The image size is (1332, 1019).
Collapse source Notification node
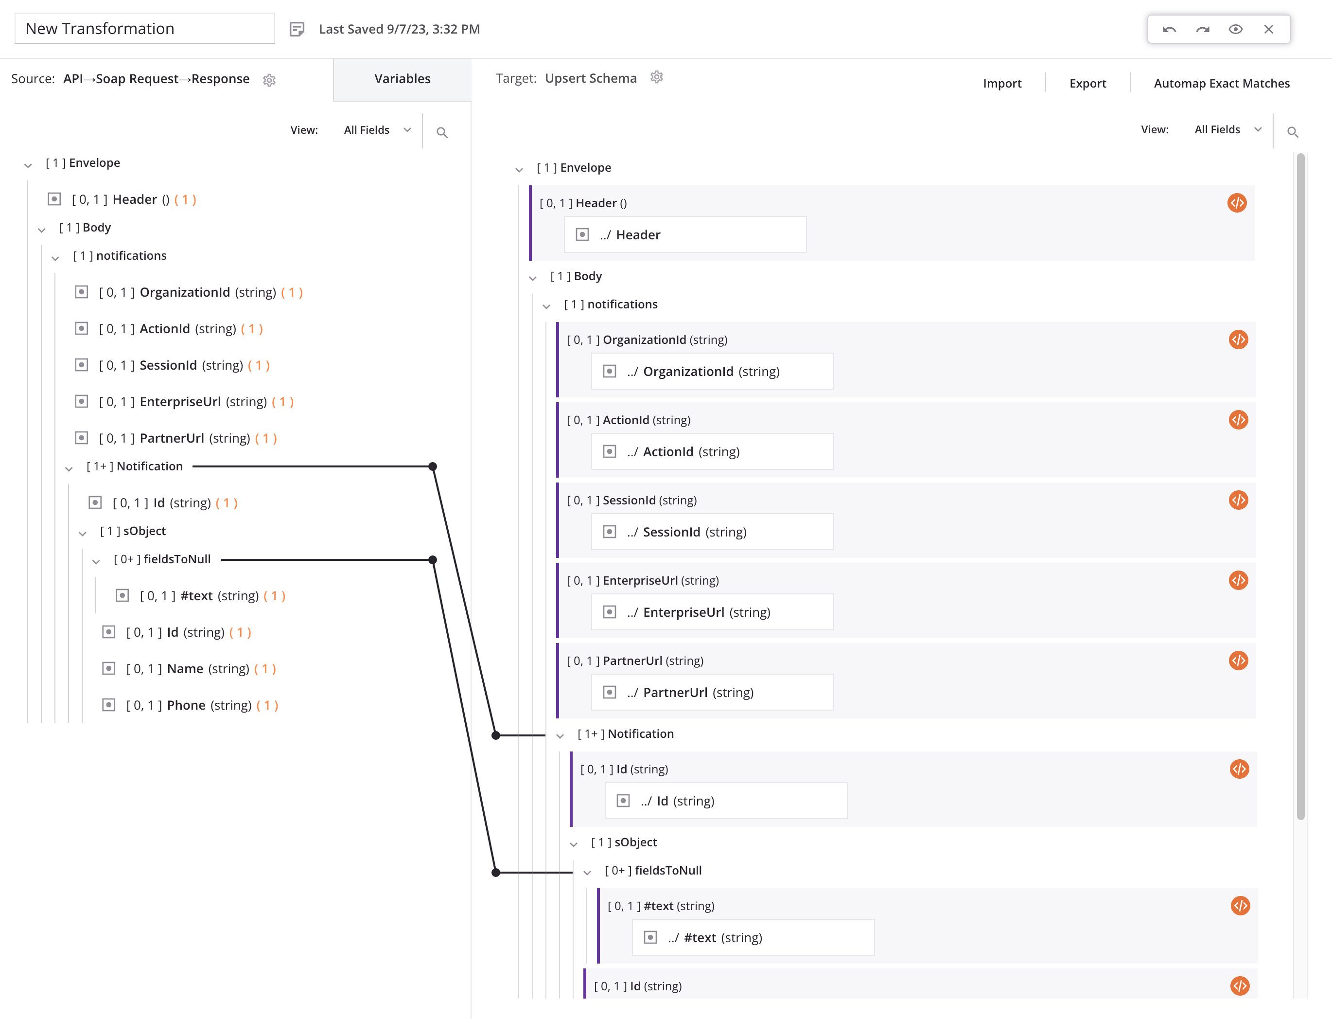69,468
